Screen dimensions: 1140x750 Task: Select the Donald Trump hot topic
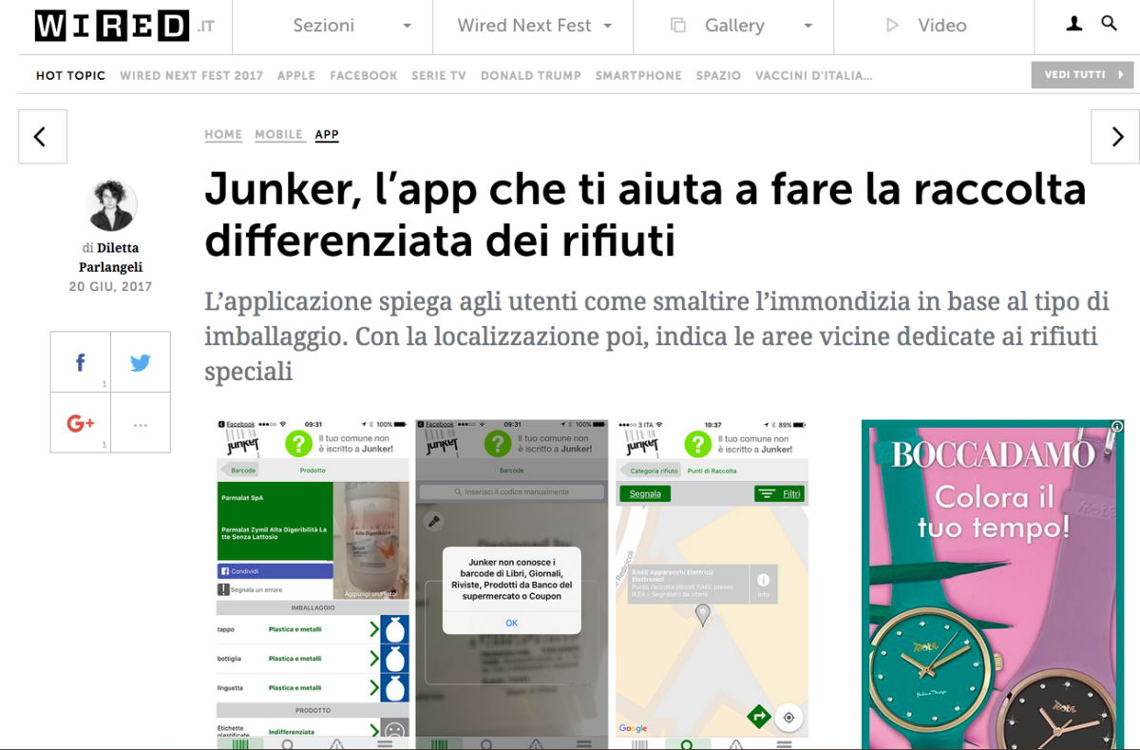coord(530,75)
